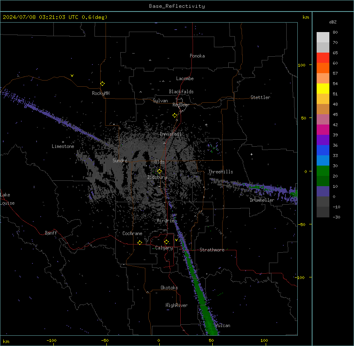Pick the dusty pink 42-45 dBZ swatch

(x=323, y=120)
